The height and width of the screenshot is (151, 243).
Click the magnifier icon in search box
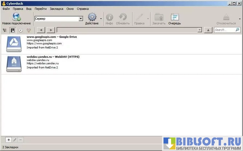(x=237, y=30)
